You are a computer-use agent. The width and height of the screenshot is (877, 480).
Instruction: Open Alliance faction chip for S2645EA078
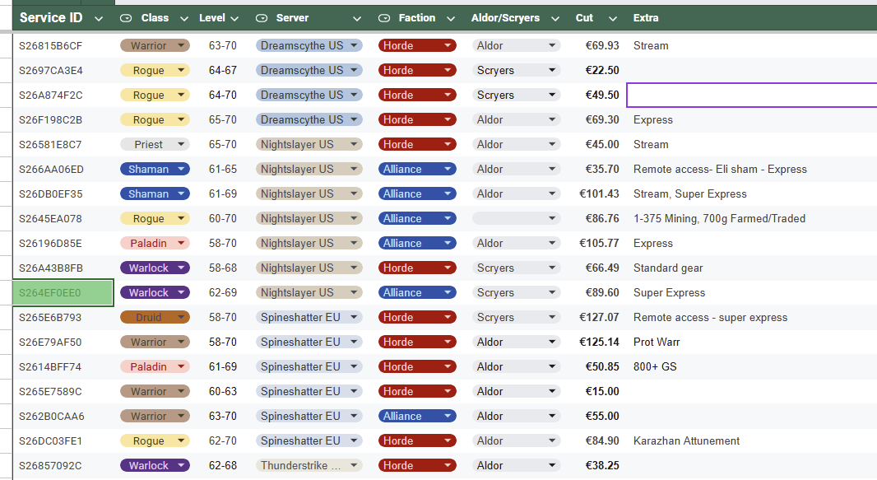point(417,218)
